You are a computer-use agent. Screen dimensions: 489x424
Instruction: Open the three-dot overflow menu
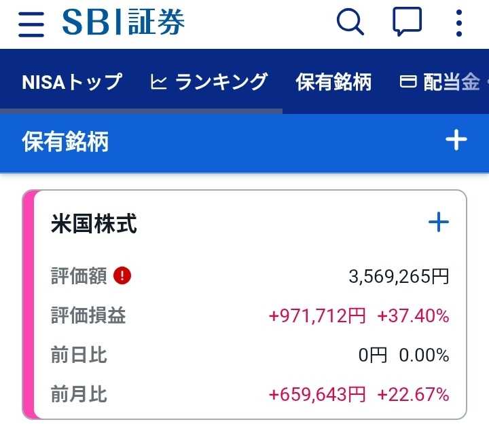(x=460, y=23)
